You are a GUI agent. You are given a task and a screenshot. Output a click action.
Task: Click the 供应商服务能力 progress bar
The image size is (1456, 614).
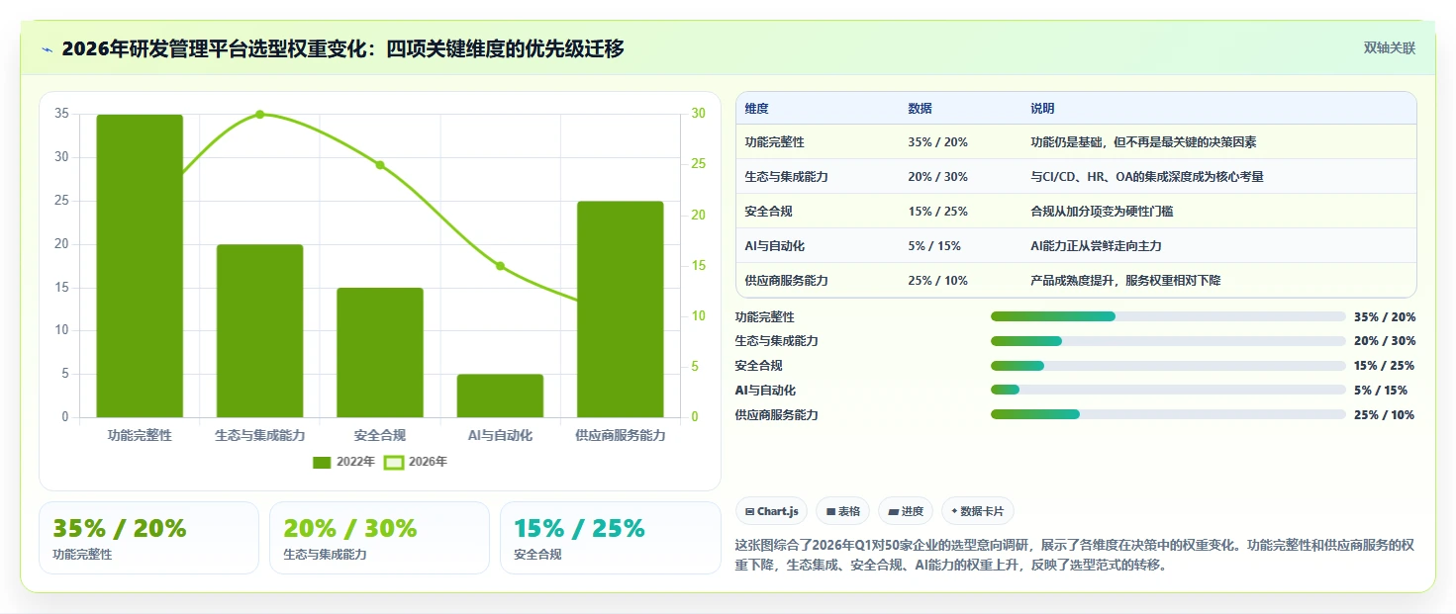click(1168, 414)
